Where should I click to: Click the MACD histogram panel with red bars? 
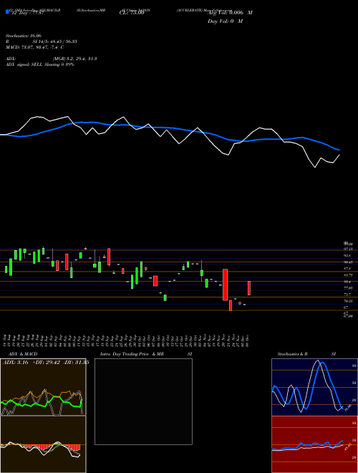pyautogui.click(x=43, y=444)
